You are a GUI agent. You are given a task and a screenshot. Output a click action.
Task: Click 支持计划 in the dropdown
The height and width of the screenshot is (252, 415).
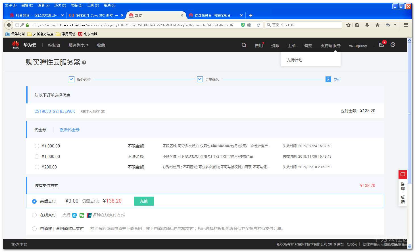(x=295, y=60)
